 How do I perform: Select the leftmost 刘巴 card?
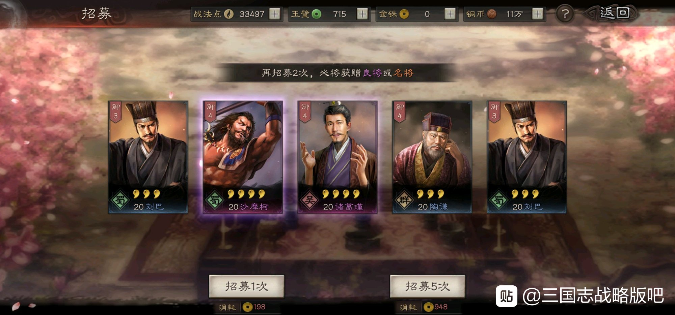click(148, 157)
